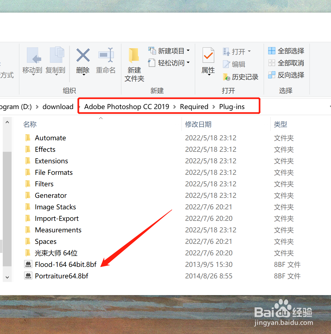Viewport: 331px width, 334px height.
Task: Select the Import-Export folder name
Action: coord(57,218)
